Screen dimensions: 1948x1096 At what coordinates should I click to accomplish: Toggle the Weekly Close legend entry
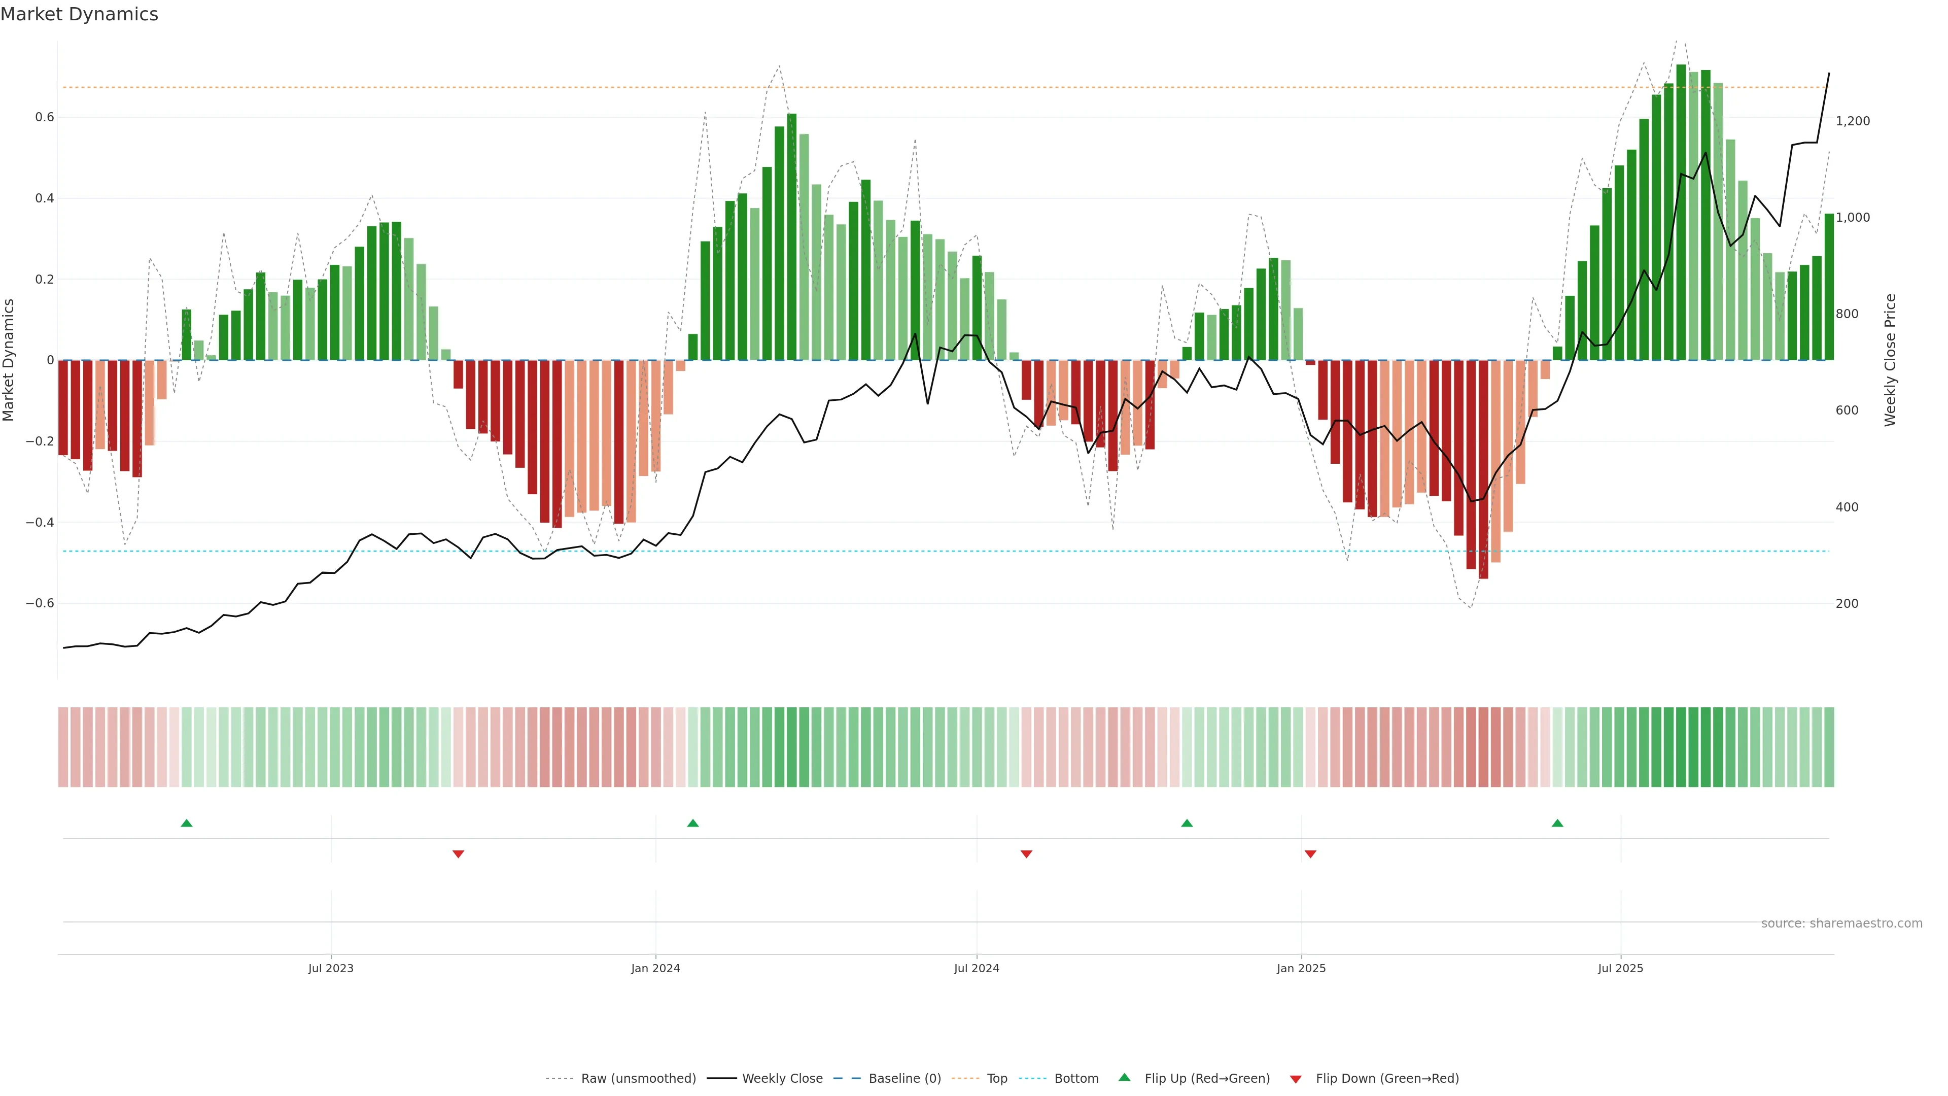point(782,1079)
